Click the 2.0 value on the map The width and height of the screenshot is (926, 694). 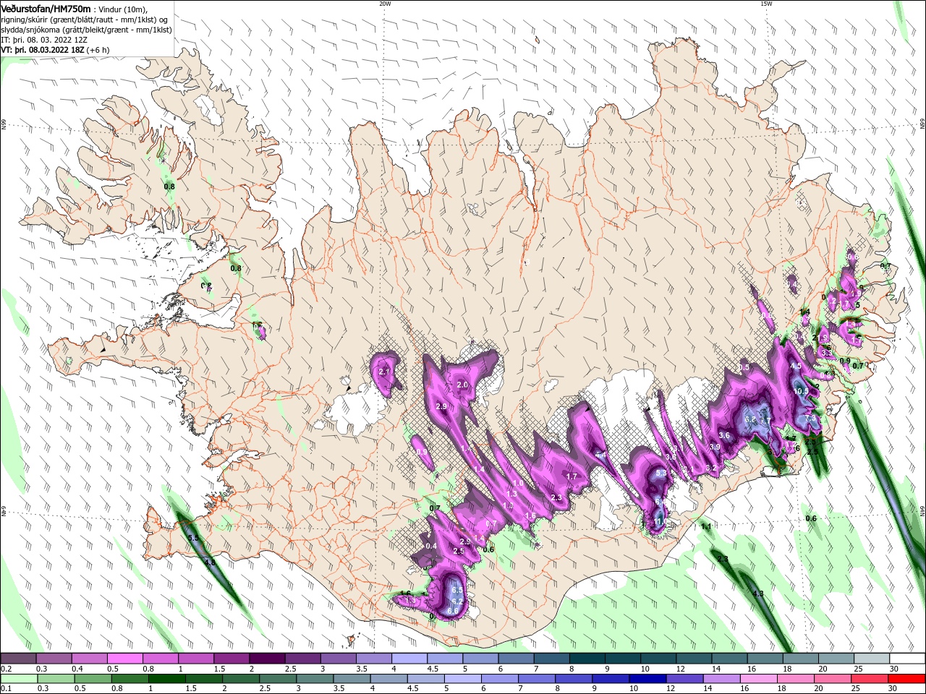point(462,385)
